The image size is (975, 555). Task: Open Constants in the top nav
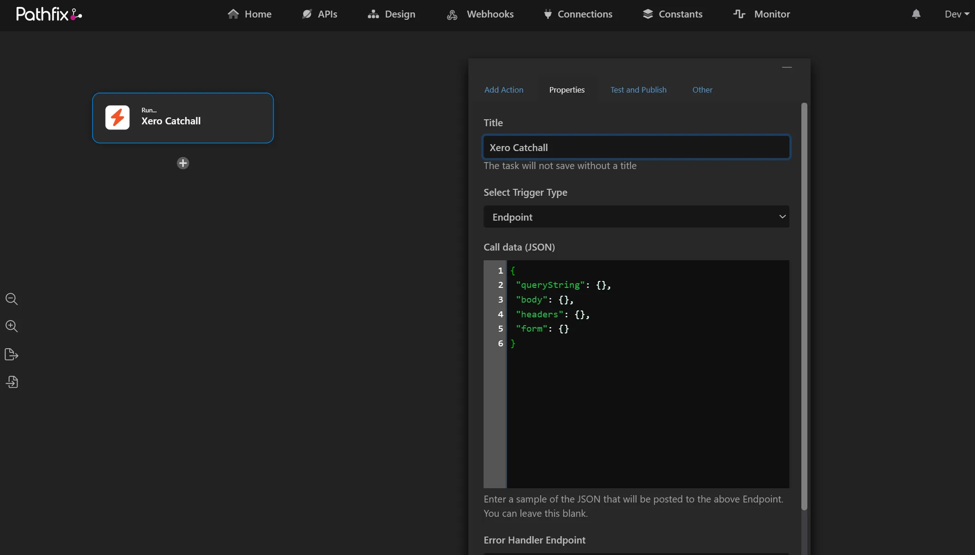[672, 14]
